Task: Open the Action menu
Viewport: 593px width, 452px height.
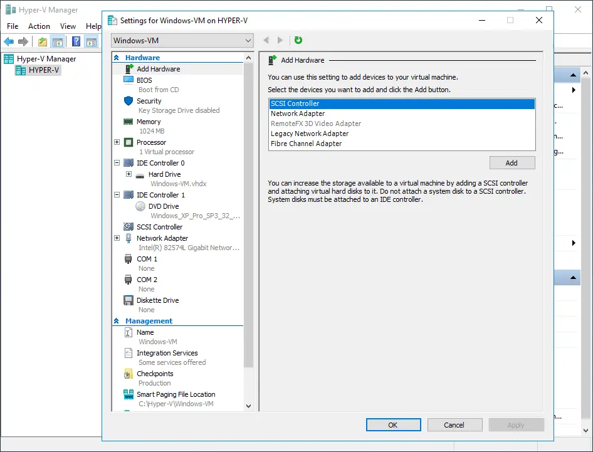Action: click(39, 26)
